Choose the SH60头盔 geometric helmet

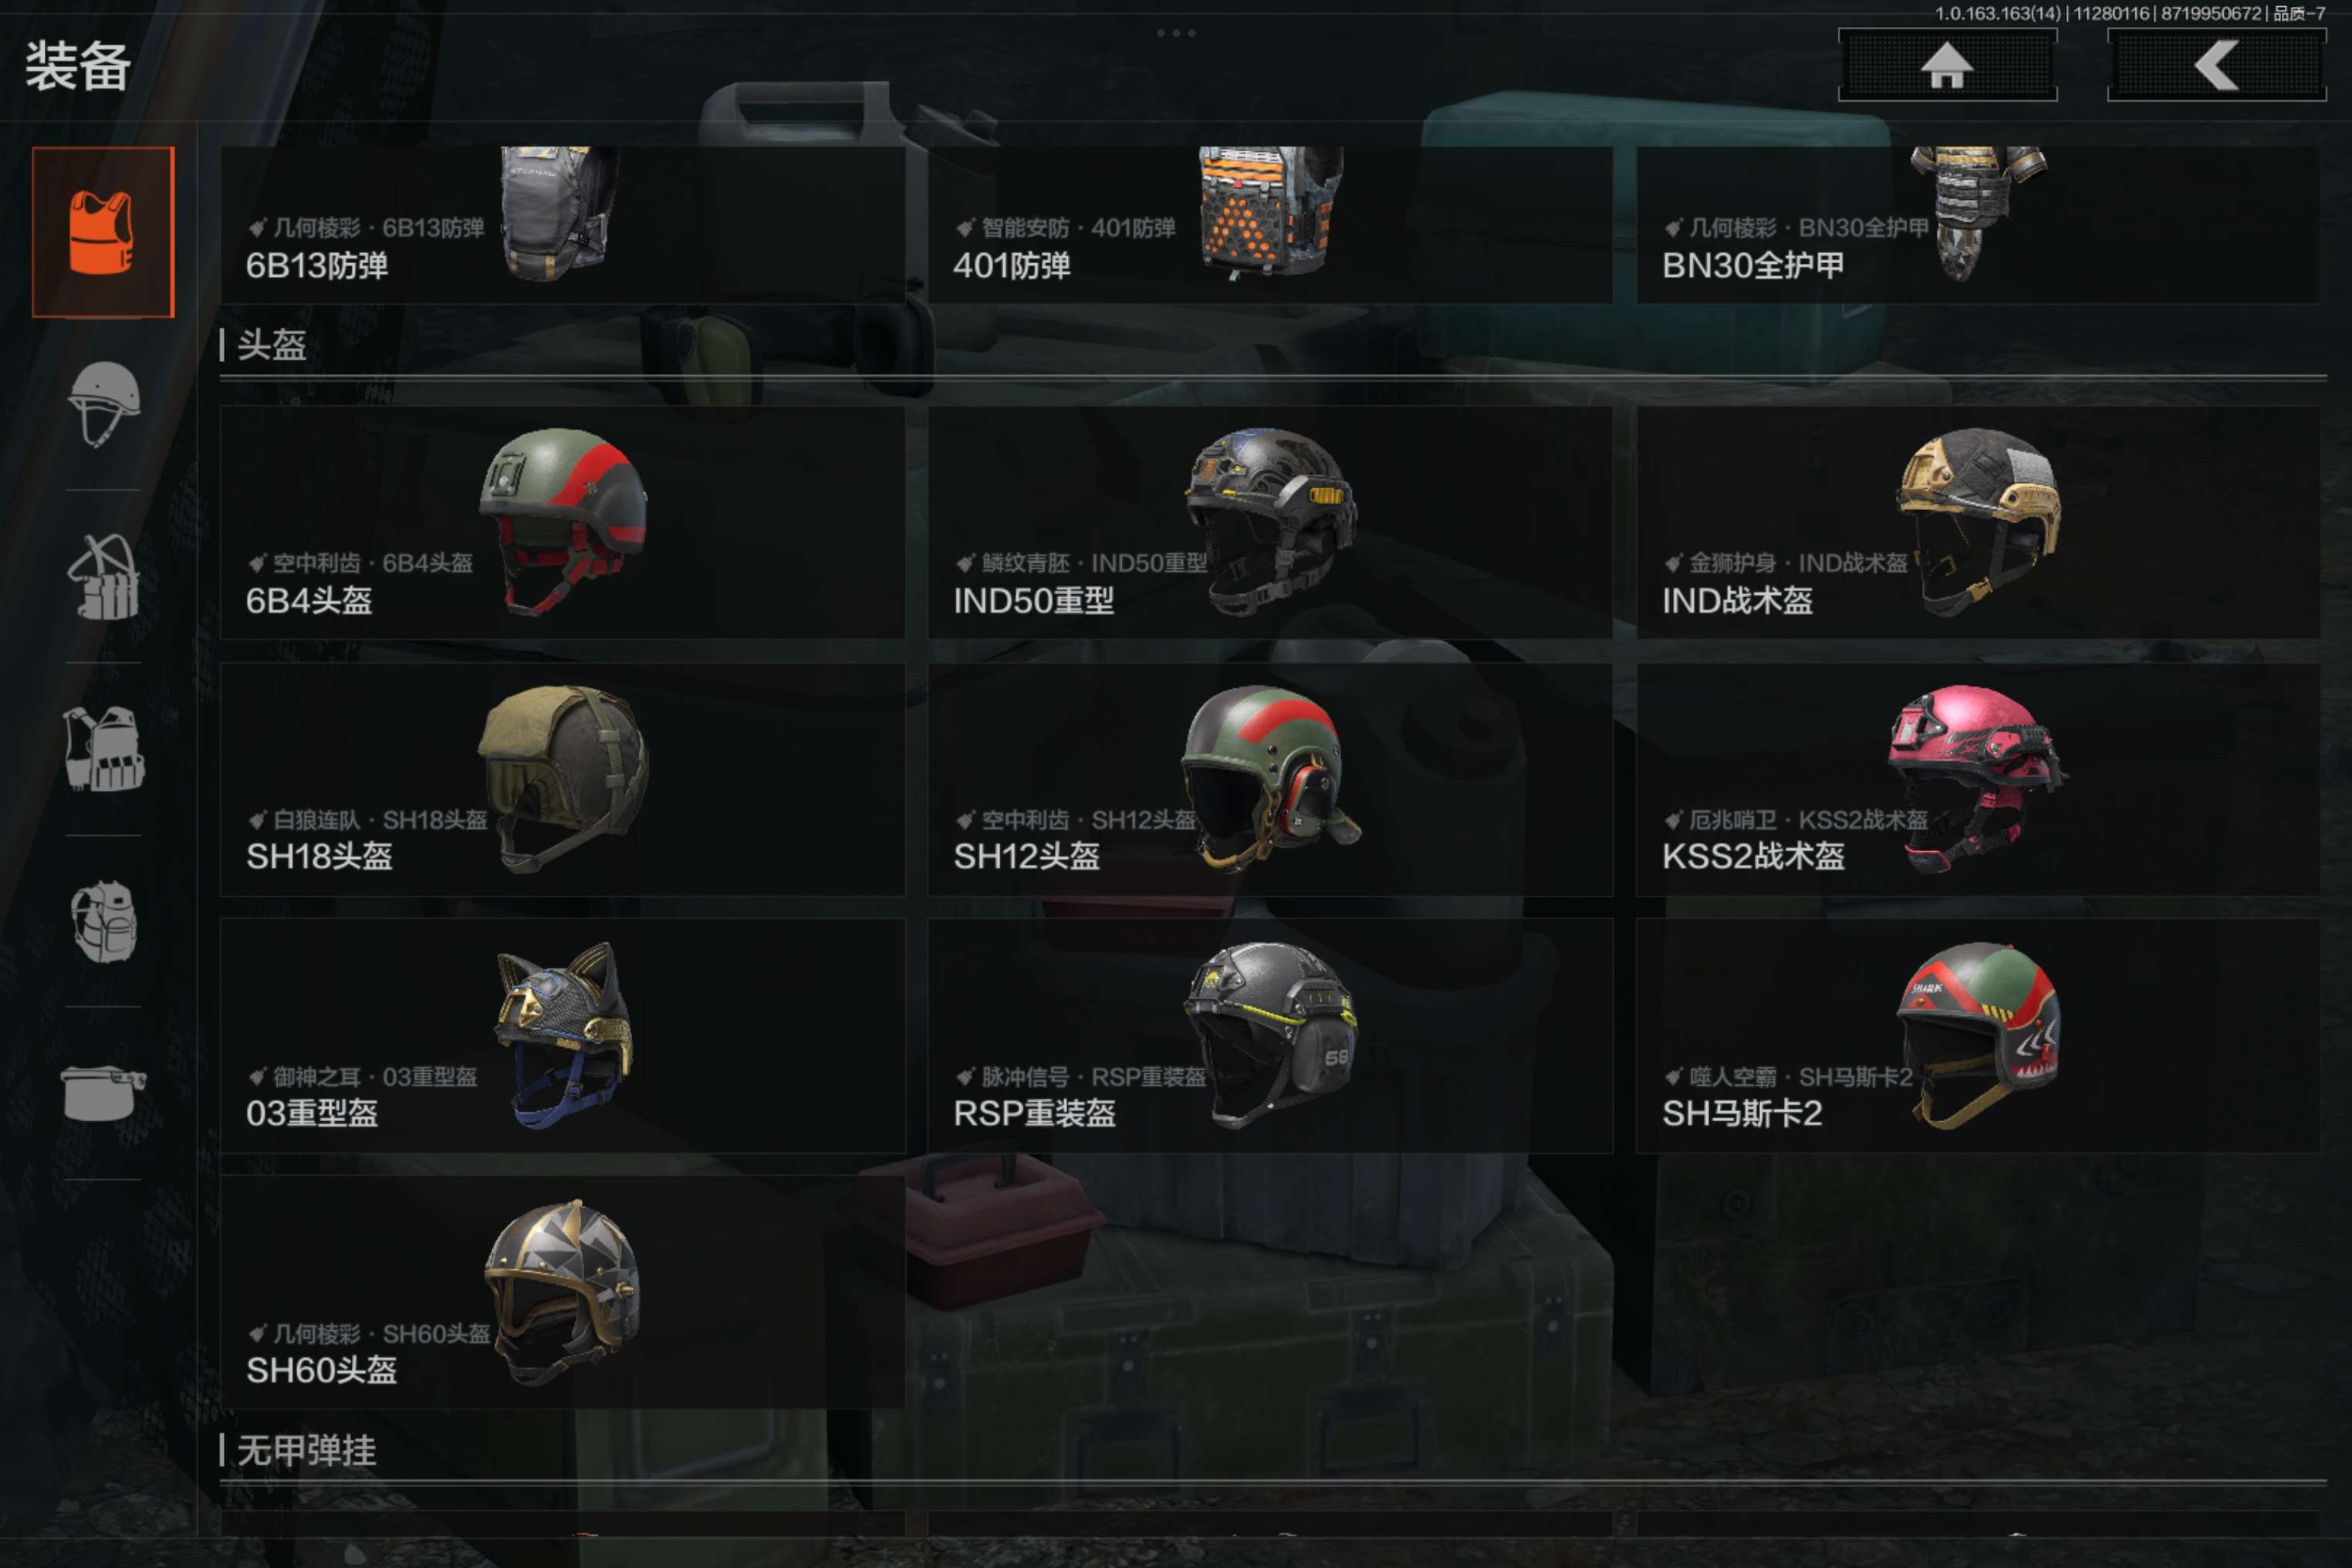click(x=563, y=1293)
